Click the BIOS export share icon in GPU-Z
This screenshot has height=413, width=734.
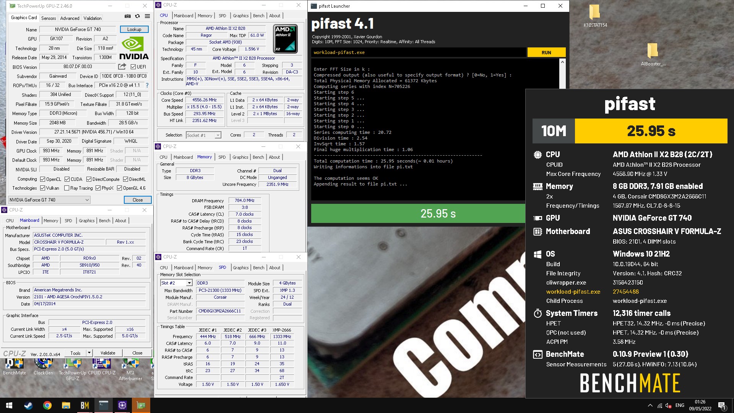click(122, 67)
